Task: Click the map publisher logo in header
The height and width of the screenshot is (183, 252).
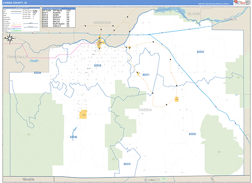Action: tap(239, 3)
